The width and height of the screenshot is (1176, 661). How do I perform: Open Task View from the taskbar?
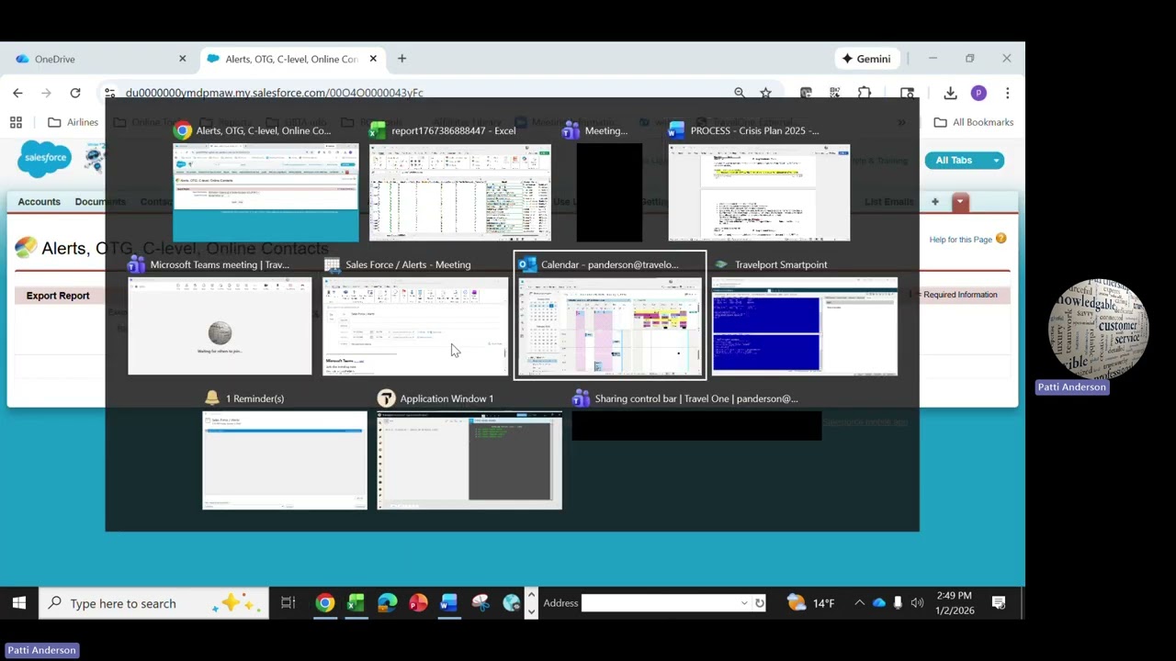288,603
